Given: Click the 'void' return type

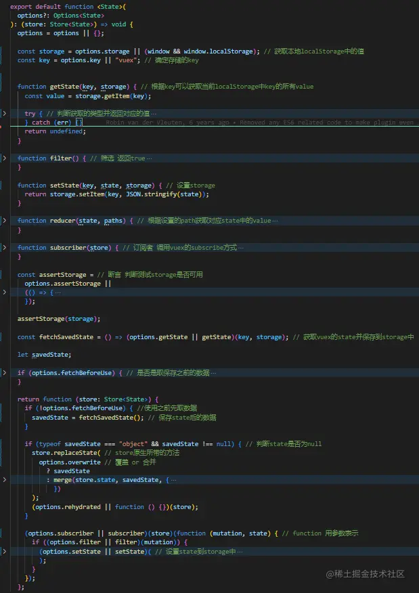Looking at the screenshot, I should (x=118, y=24).
